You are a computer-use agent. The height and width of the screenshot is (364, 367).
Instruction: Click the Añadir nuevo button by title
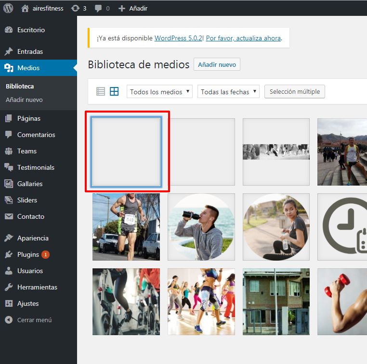point(217,64)
